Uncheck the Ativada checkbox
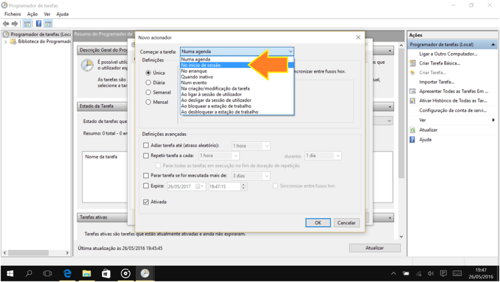Screen dimensions: 500x282 [146, 202]
